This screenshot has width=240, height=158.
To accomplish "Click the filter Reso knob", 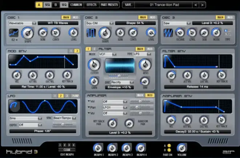I will tap(144, 65).
